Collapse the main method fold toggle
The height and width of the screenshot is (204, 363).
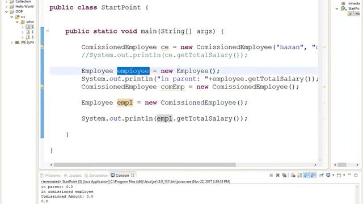point(48,31)
